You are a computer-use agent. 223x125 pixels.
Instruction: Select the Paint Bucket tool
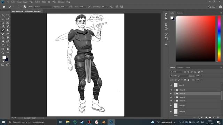pos(3,38)
